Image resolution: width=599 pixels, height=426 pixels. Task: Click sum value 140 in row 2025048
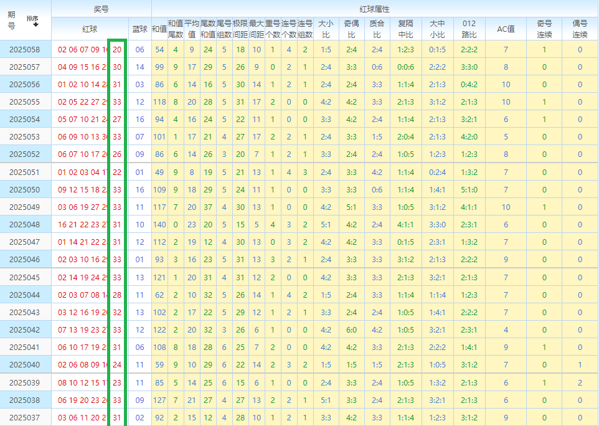point(159,224)
